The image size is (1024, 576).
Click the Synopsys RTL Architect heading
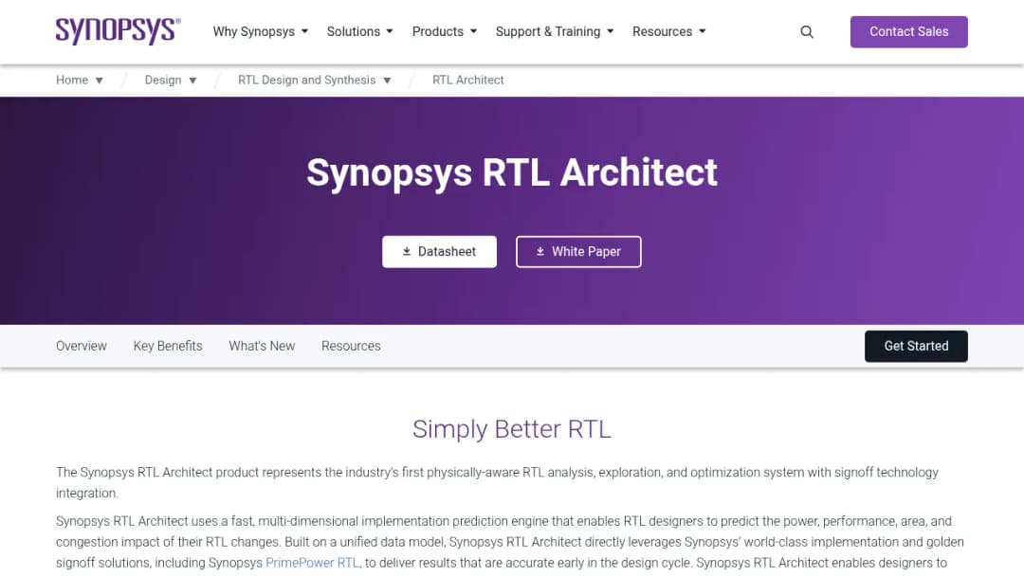(512, 172)
